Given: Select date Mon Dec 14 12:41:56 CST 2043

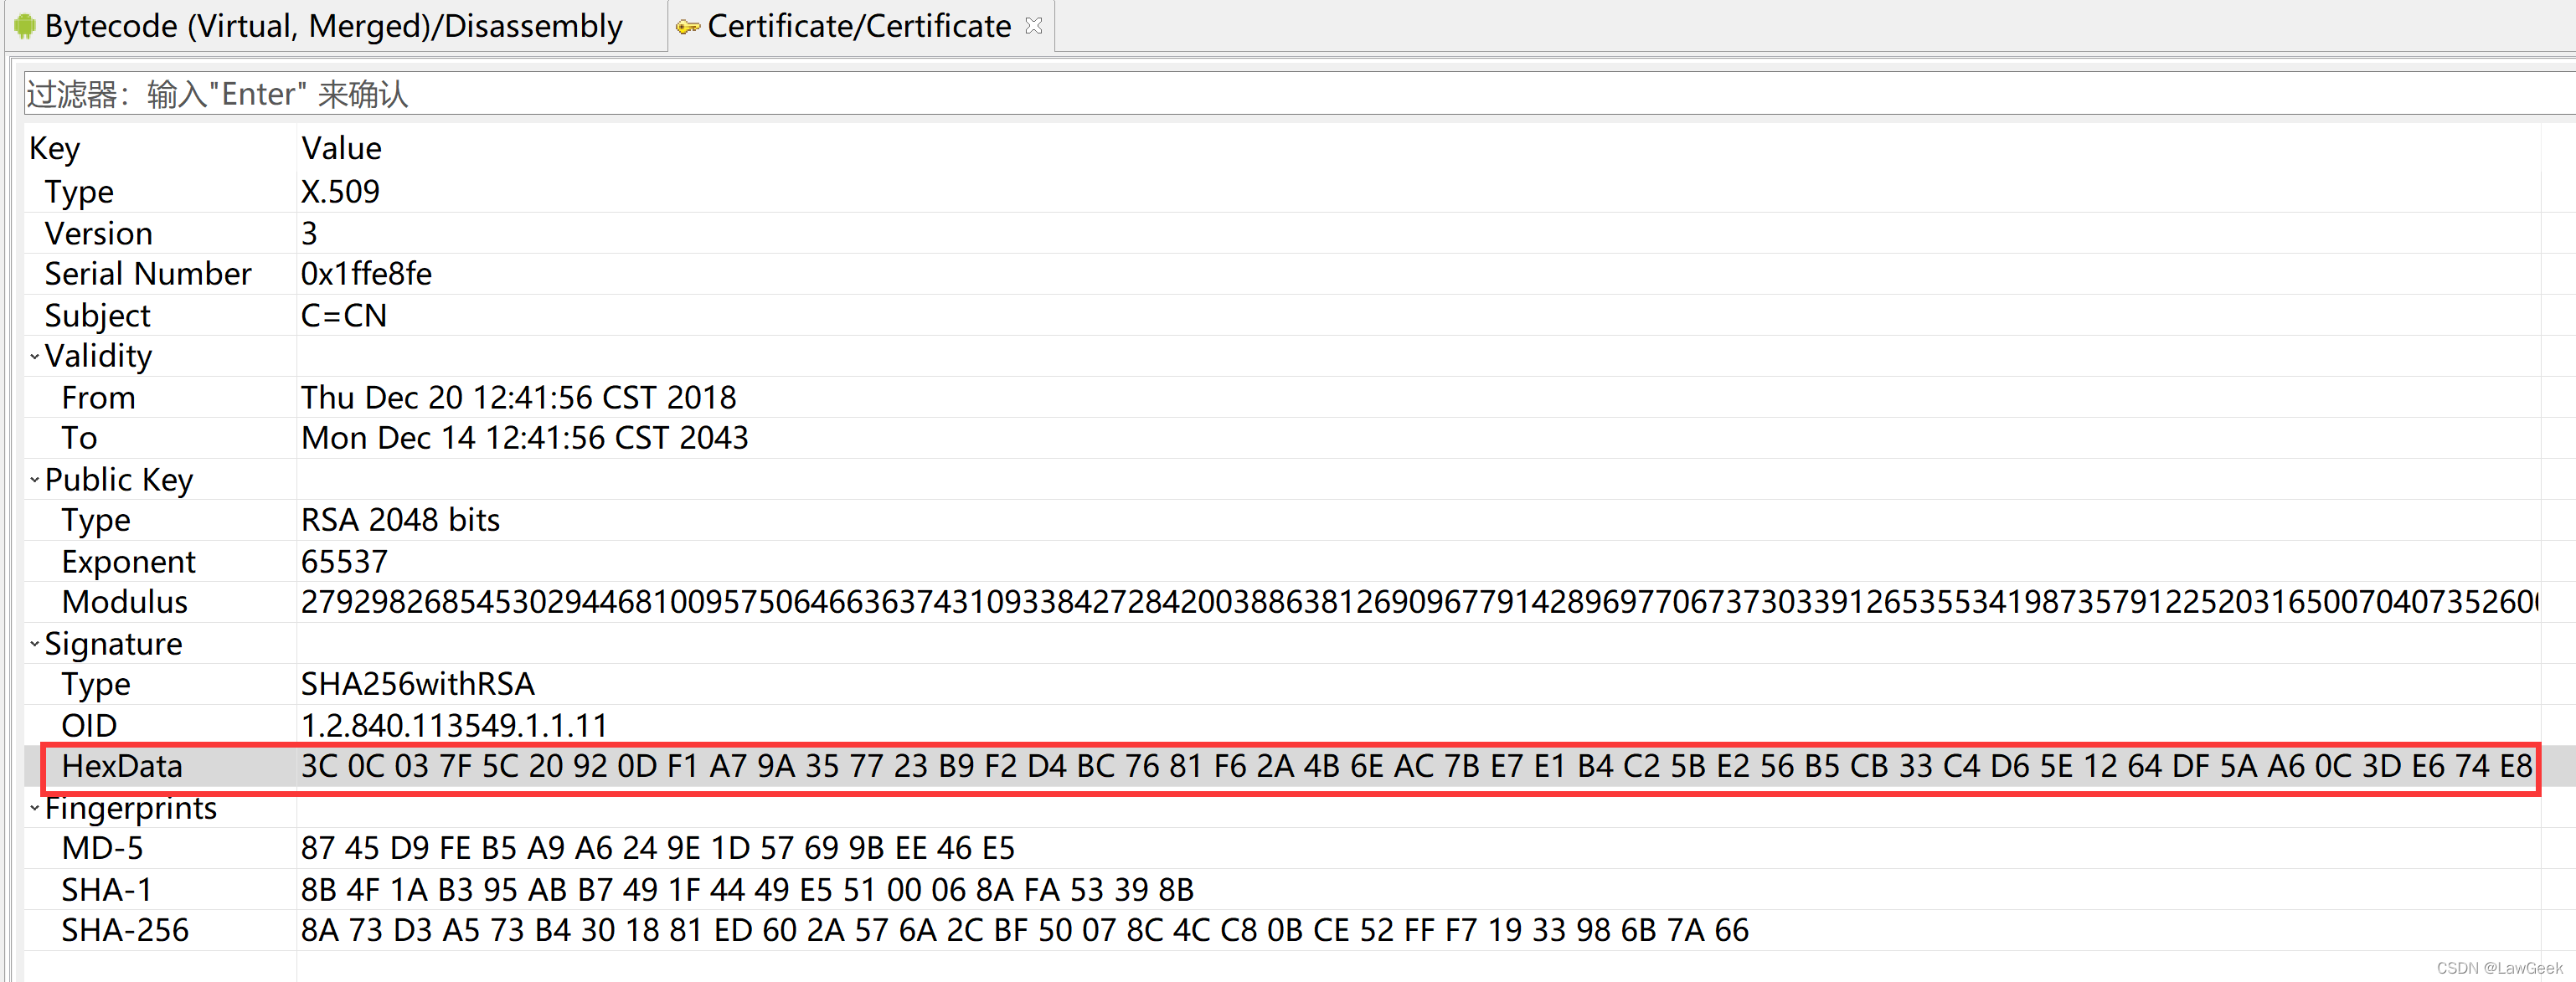Looking at the screenshot, I should click(524, 438).
